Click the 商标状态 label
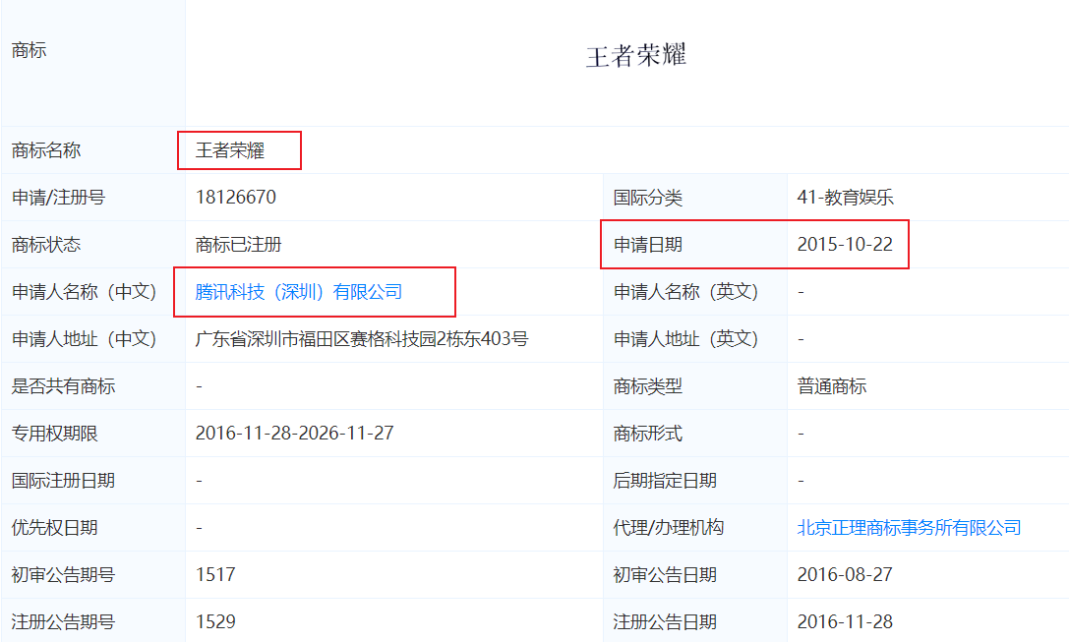 pos(46,245)
